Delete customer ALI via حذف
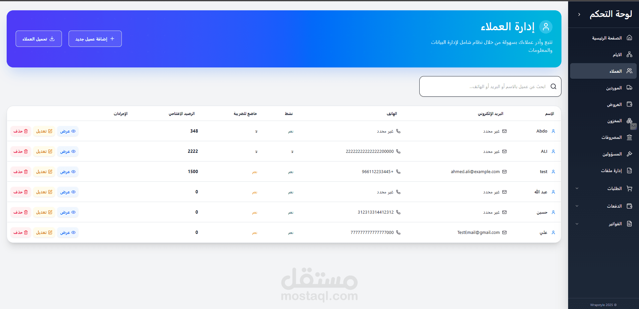The width and height of the screenshot is (639, 309). point(21,152)
